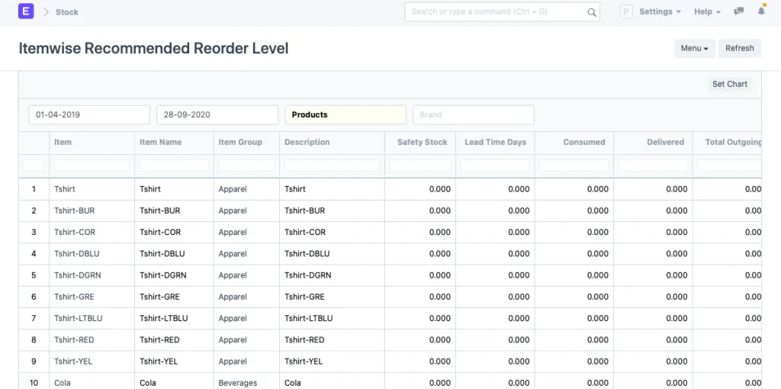The image size is (781, 389).
Task: Click the search magnifier icon
Action: click(592, 12)
